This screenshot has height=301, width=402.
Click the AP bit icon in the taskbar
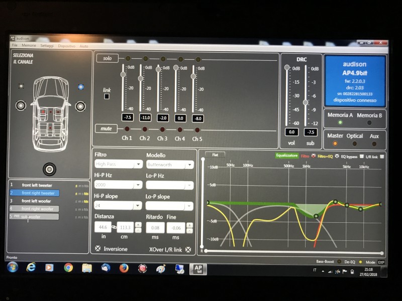click(x=198, y=269)
